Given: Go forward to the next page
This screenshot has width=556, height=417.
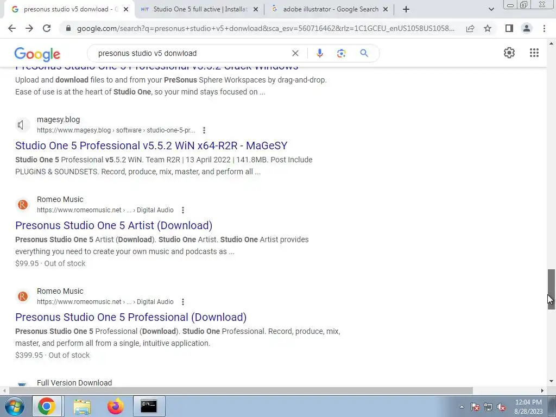Looking at the screenshot, I should (29, 28).
